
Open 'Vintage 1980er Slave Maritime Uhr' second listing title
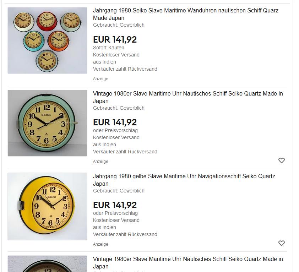click(x=188, y=97)
